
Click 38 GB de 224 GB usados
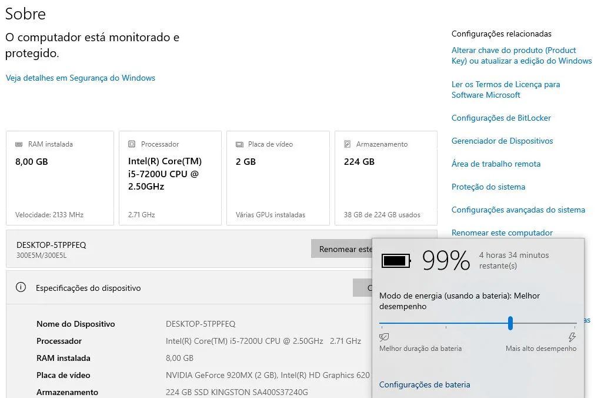(382, 214)
